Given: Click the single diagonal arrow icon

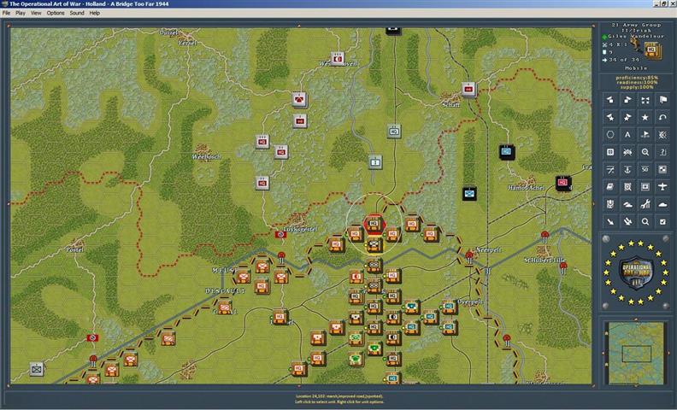Looking at the screenshot, I should click(x=610, y=221).
